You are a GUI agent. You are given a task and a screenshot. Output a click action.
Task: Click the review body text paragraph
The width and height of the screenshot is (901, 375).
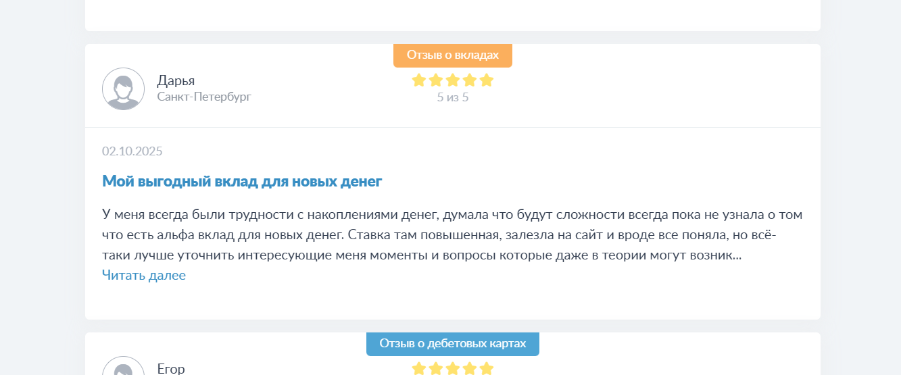pos(452,235)
